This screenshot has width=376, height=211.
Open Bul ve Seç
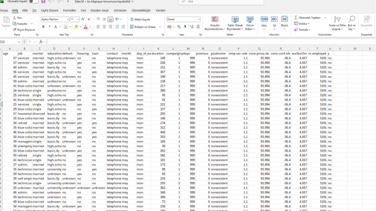tap(351, 24)
